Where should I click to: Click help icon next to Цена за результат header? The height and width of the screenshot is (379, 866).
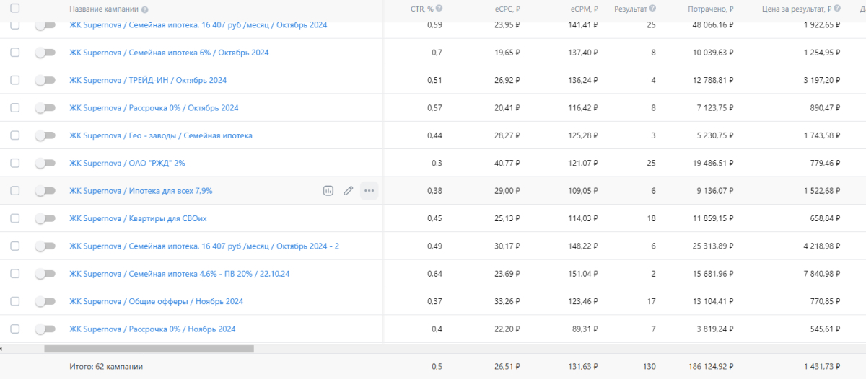click(x=836, y=9)
